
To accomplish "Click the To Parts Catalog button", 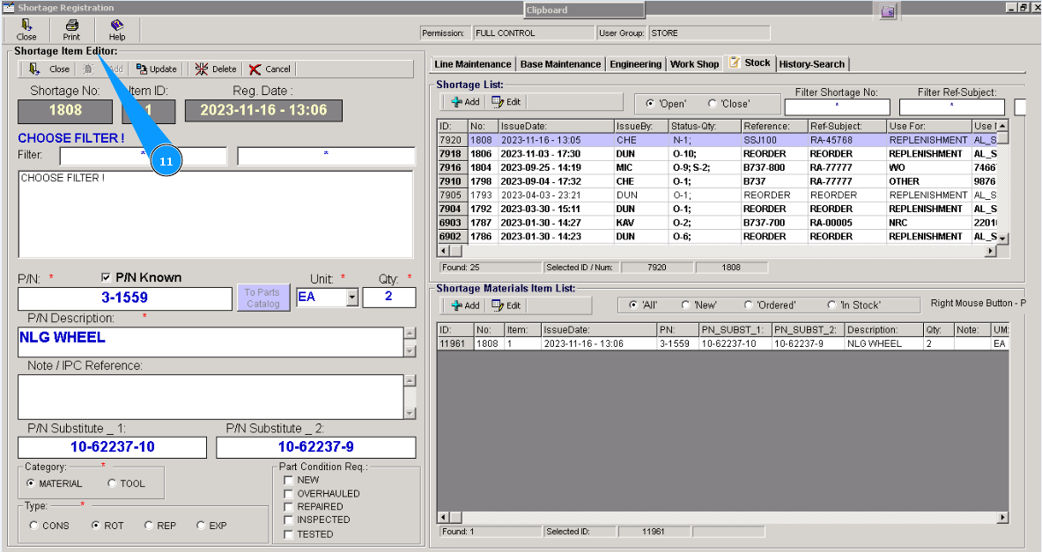I will [x=262, y=298].
